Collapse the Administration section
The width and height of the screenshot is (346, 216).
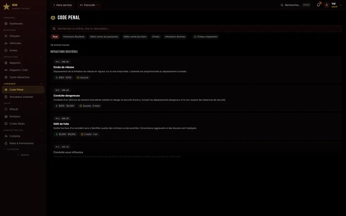(41, 130)
